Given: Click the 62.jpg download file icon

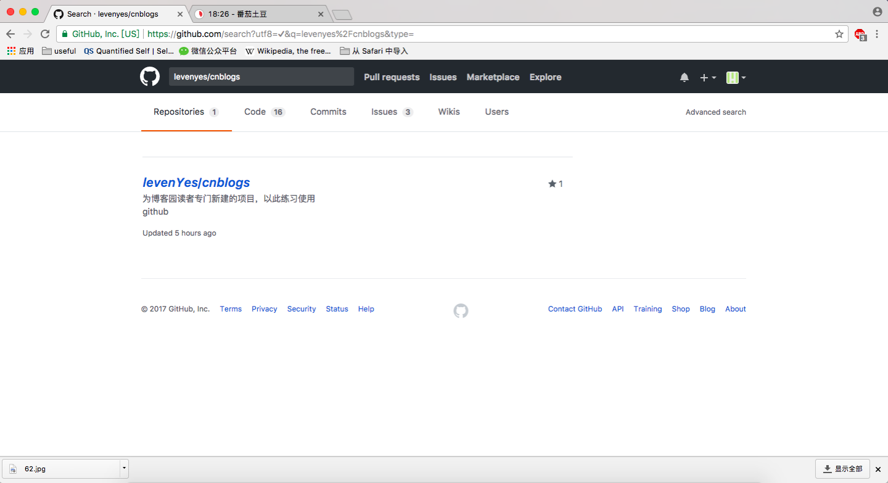Looking at the screenshot, I should tap(13, 469).
